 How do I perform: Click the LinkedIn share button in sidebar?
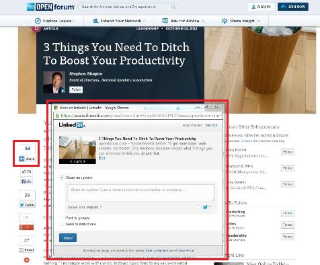pos(27,159)
